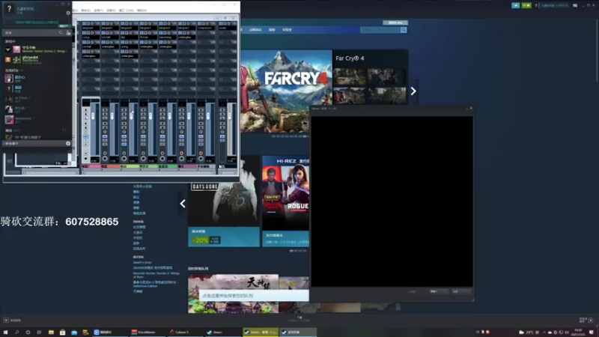Select the green-labeled third mixer channel name
The width and height of the screenshot is (599, 337).
point(129,166)
